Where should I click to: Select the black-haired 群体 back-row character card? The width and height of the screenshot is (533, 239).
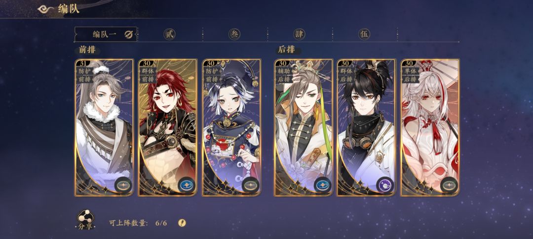tap(366, 128)
